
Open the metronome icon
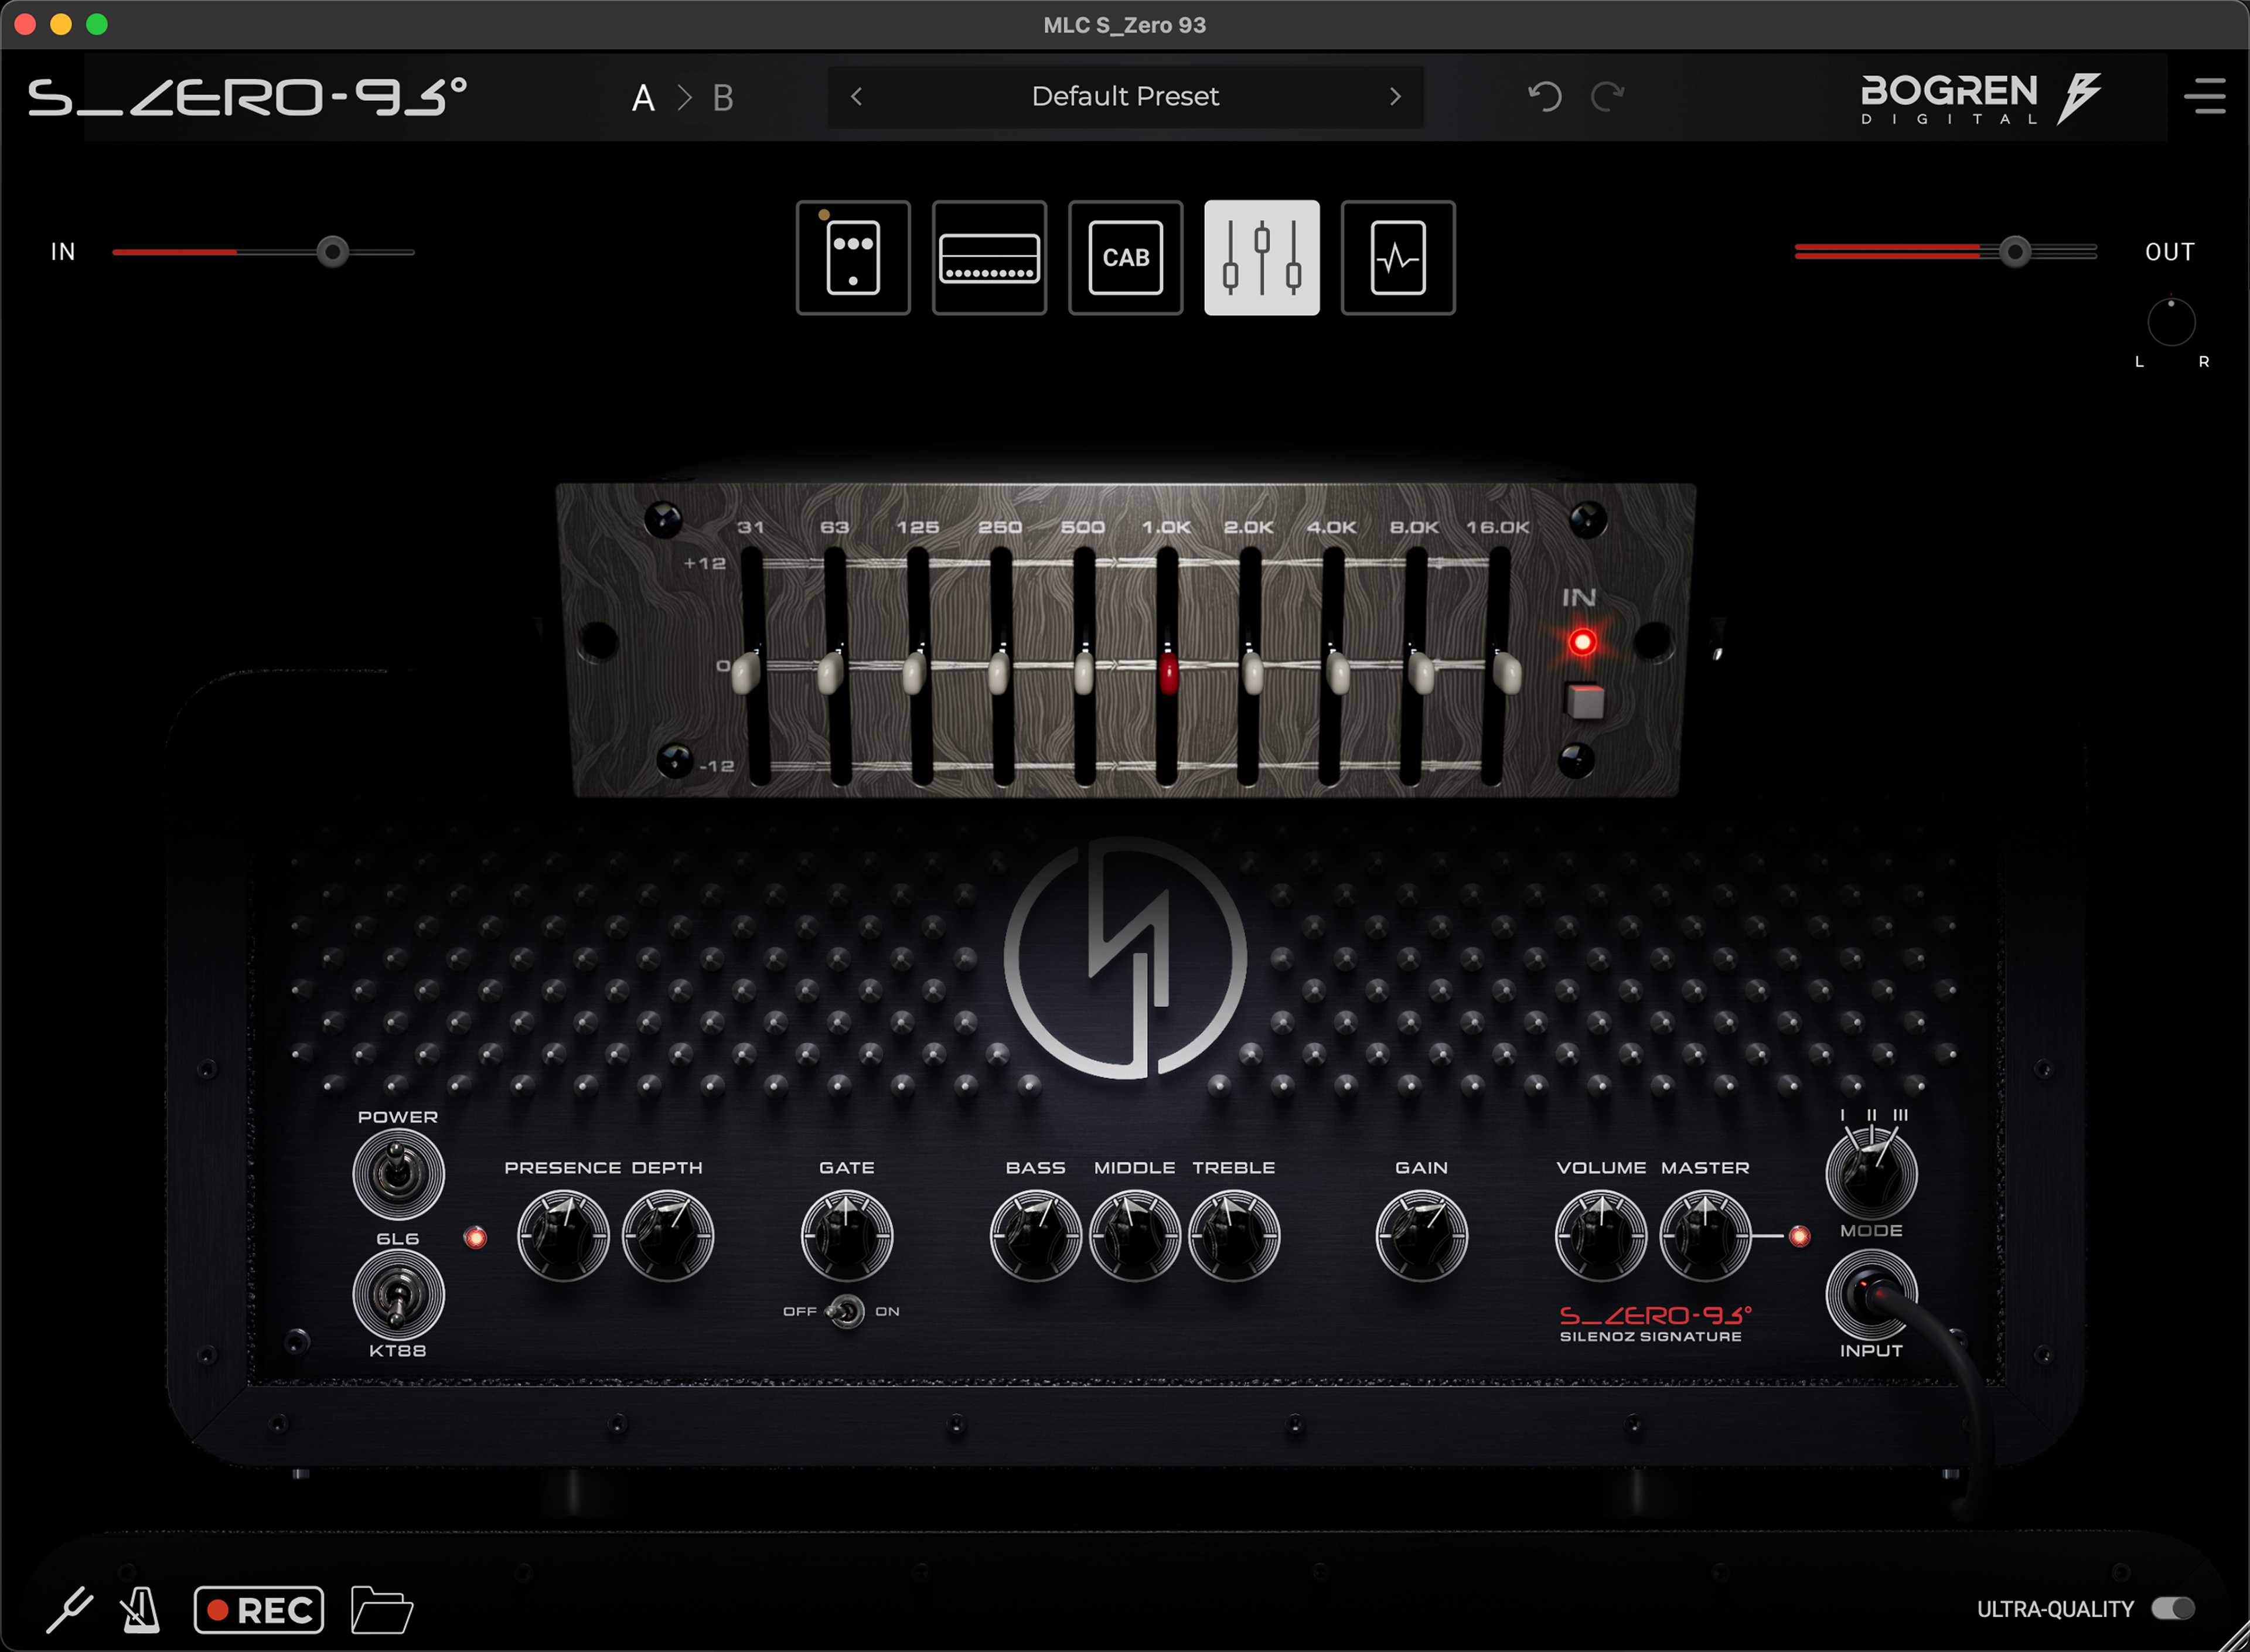click(140, 1610)
